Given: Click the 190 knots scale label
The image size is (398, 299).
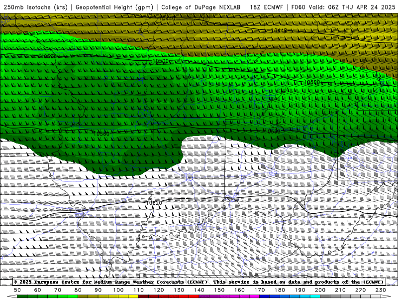Looking at the screenshot, I should (x=300, y=290).
